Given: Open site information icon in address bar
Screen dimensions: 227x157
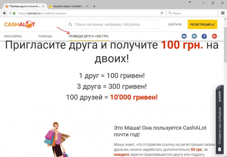Looking at the screenshot, I should coord(10,13).
